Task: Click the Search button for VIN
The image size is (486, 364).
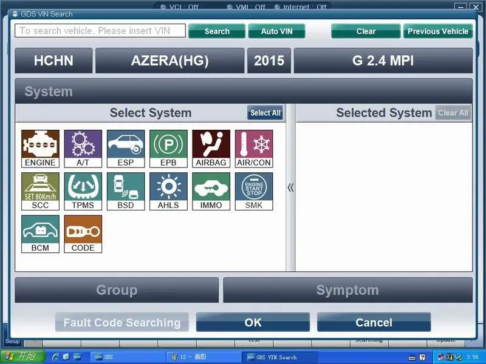Action: 217,32
